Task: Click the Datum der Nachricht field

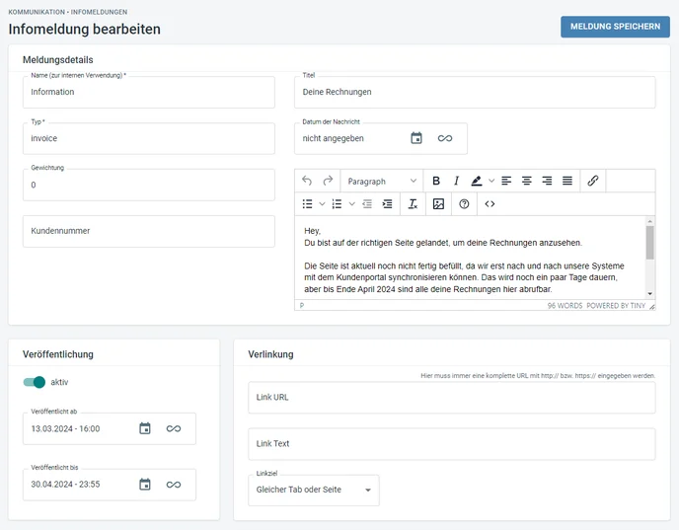Action: click(381, 138)
